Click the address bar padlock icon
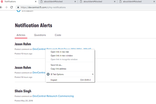 coord(18,7)
